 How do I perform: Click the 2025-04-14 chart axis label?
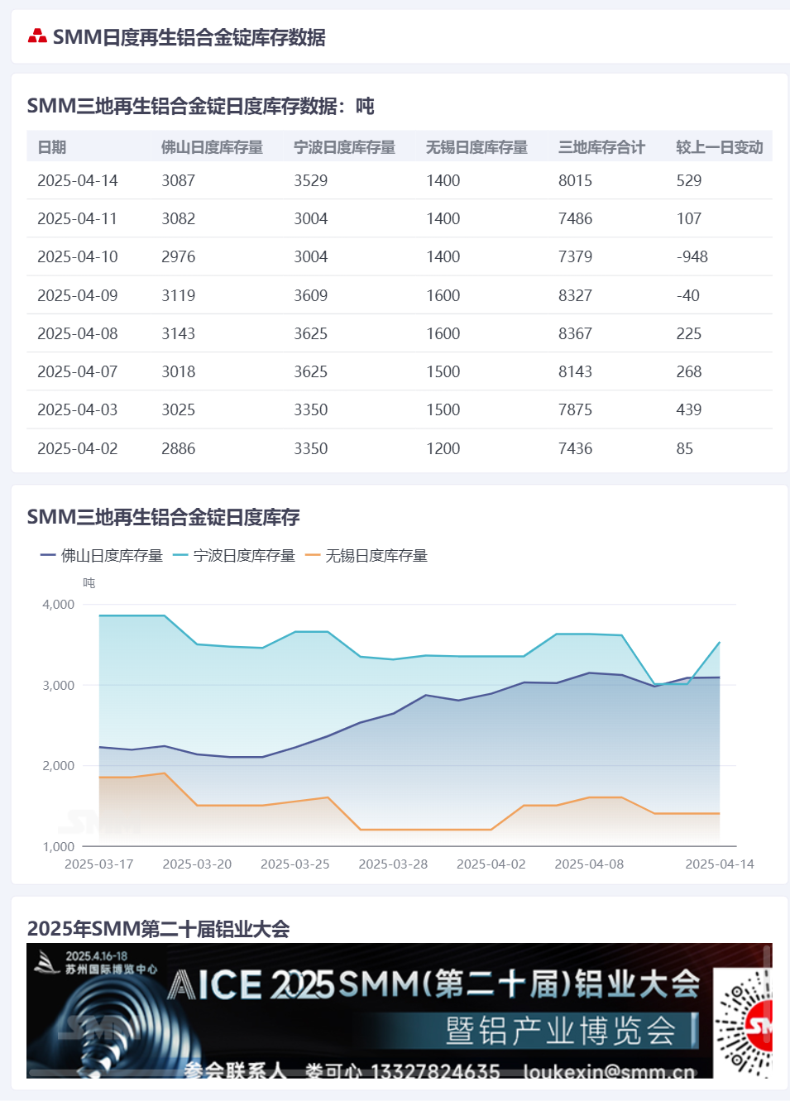tap(720, 864)
